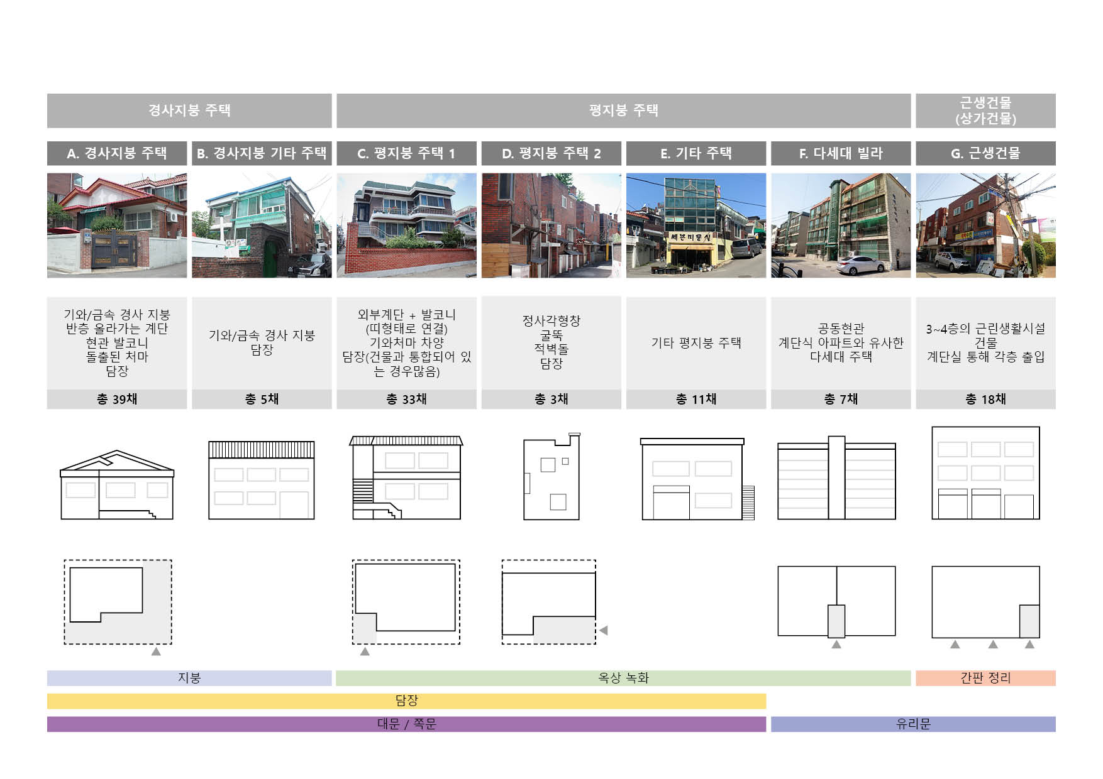Image resolution: width=1103 pixels, height=779 pixels.
Task: Click the elevation diagram with exterior stairs under column C
Action: (x=406, y=477)
